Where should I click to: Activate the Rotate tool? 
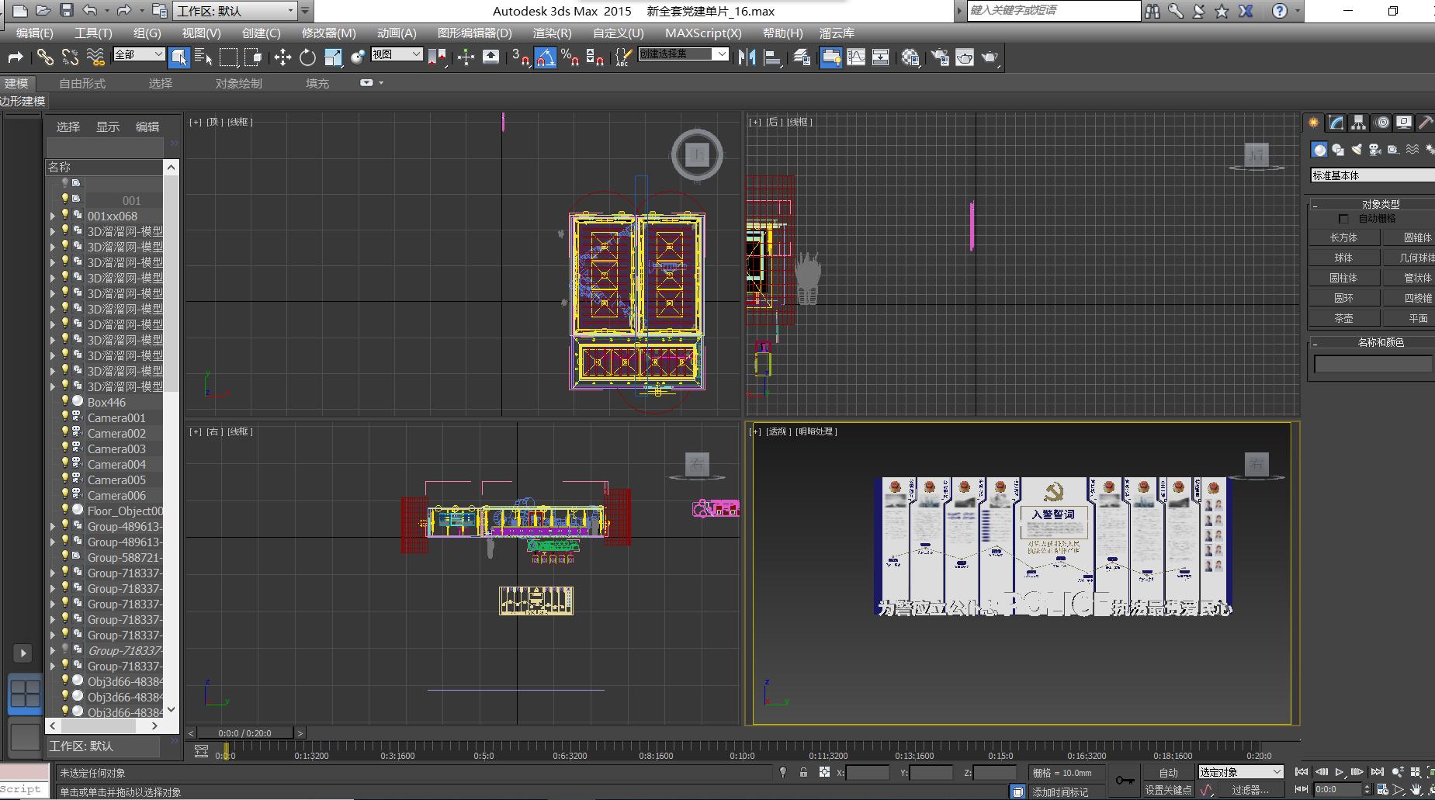(307, 57)
